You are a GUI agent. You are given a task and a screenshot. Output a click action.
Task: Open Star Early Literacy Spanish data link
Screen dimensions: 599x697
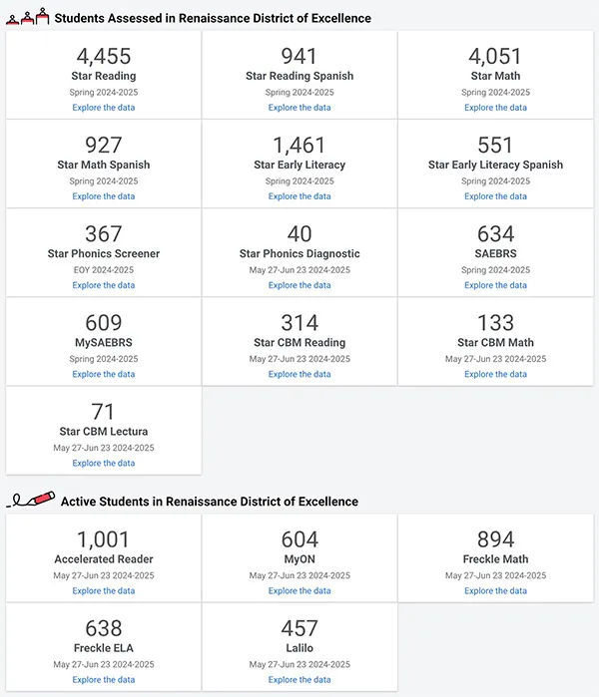495,196
